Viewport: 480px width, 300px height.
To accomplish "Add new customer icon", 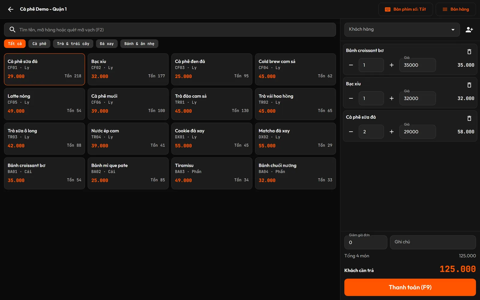I will tap(469, 30).
